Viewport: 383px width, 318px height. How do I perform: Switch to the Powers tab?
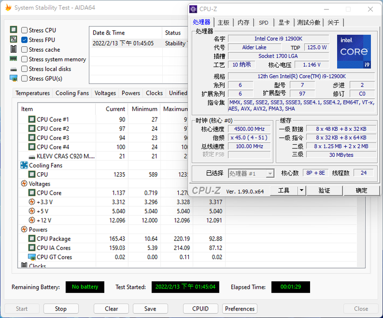coord(131,93)
